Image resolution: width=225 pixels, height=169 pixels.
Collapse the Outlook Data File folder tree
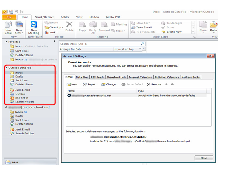point(6,68)
